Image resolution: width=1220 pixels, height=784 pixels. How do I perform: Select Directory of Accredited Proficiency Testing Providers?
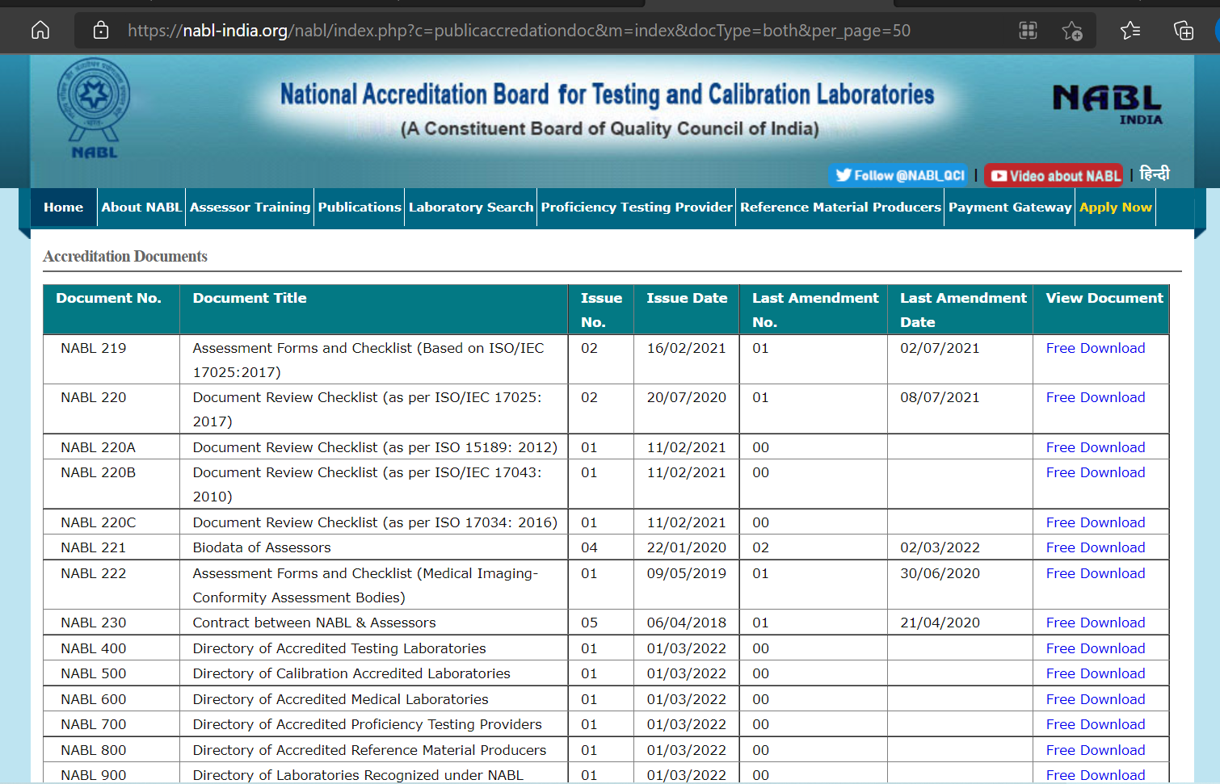coord(367,724)
